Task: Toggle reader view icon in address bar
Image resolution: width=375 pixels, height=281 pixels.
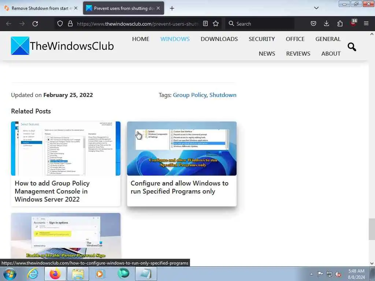Action: tap(205, 23)
